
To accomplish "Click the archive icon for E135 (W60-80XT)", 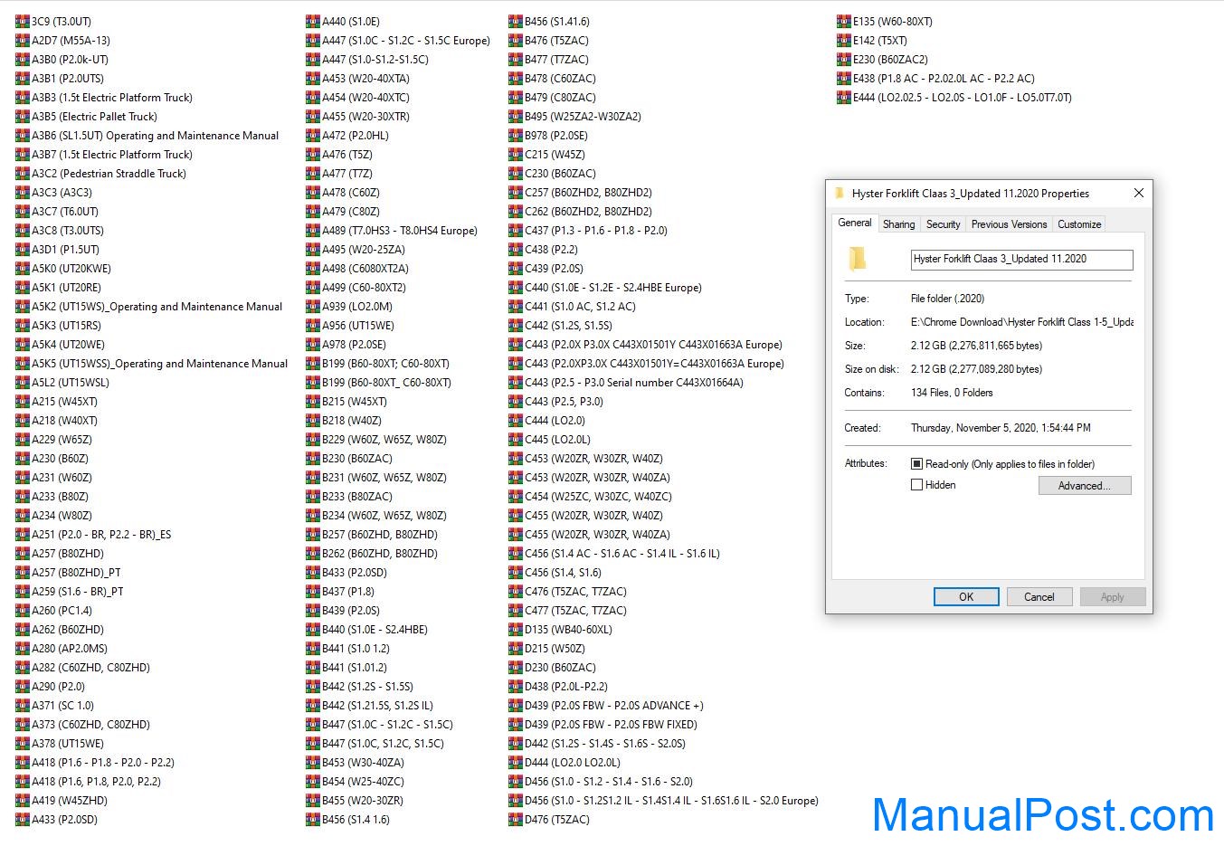I will [x=844, y=21].
